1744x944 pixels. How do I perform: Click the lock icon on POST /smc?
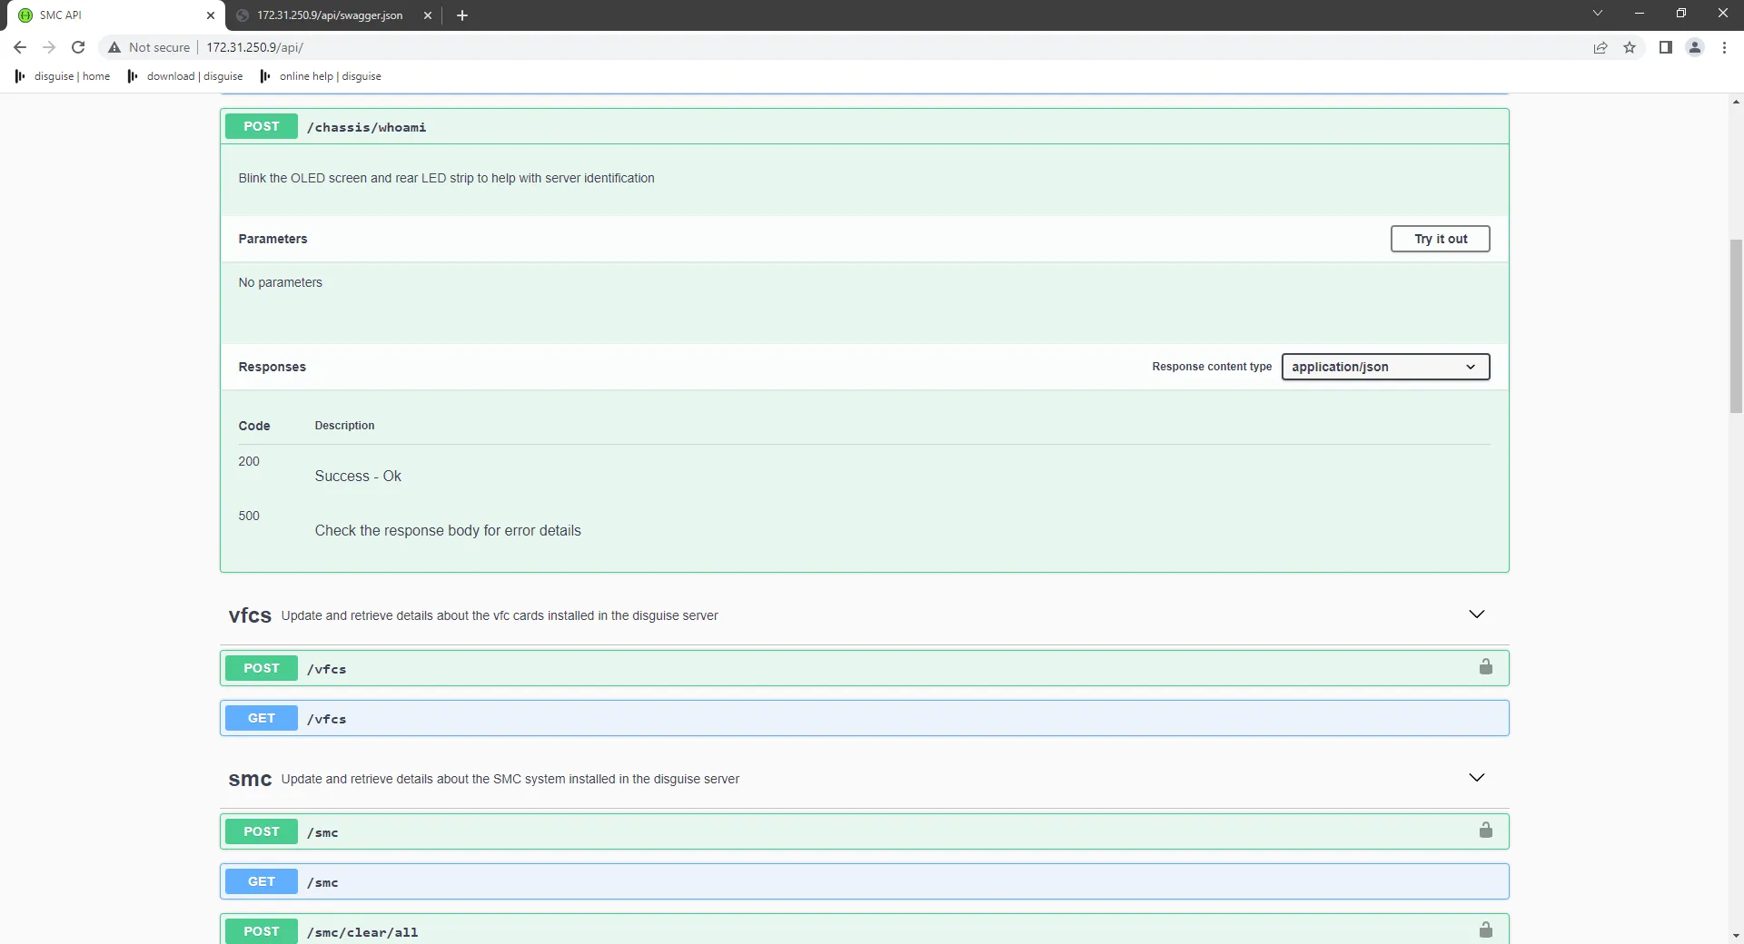pyautogui.click(x=1486, y=830)
